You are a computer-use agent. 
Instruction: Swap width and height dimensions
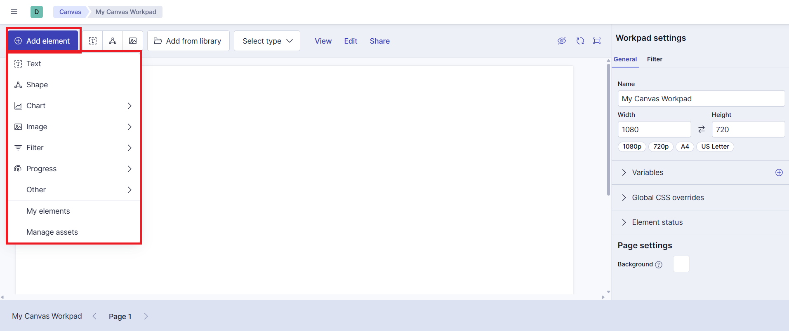tap(702, 129)
